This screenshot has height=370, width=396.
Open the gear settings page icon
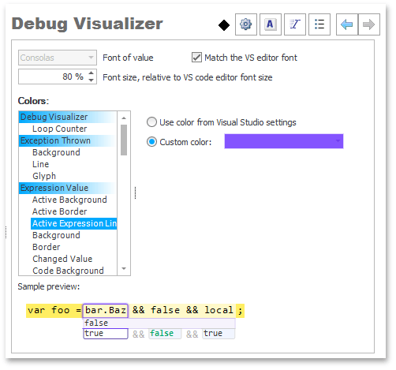pyautogui.click(x=246, y=24)
